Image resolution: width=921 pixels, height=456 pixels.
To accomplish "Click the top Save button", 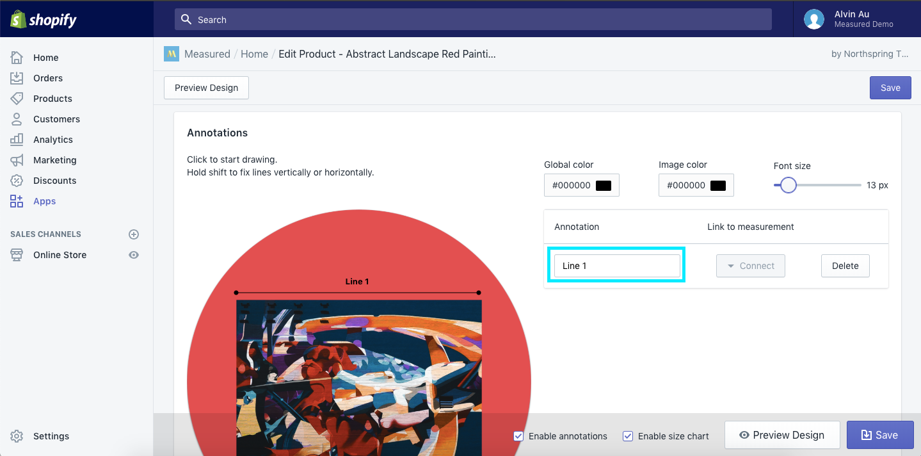I will pyautogui.click(x=890, y=88).
